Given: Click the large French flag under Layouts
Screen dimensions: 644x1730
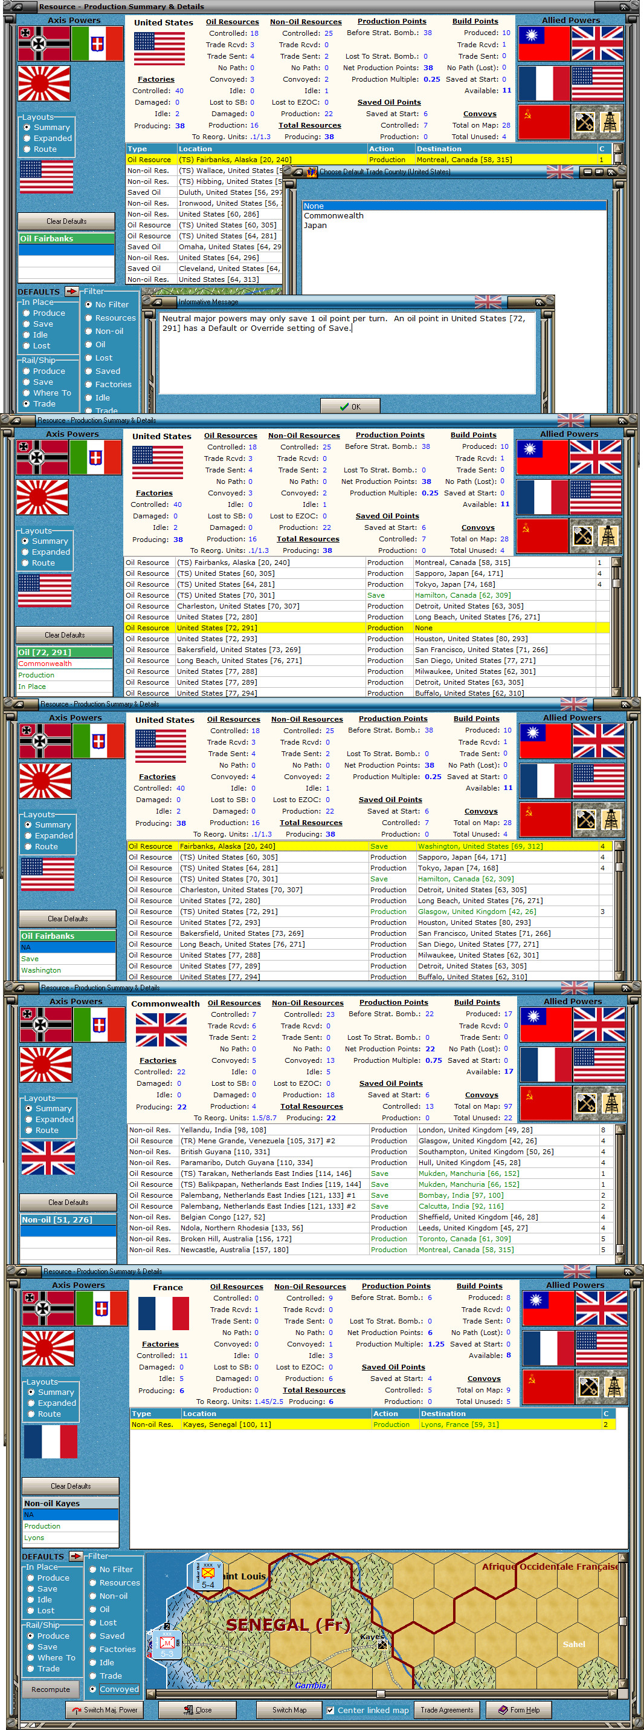Looking at the screenshot, I should coord(50,1442).
